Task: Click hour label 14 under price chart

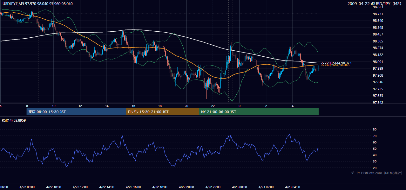Action: [x=107, y=106]
